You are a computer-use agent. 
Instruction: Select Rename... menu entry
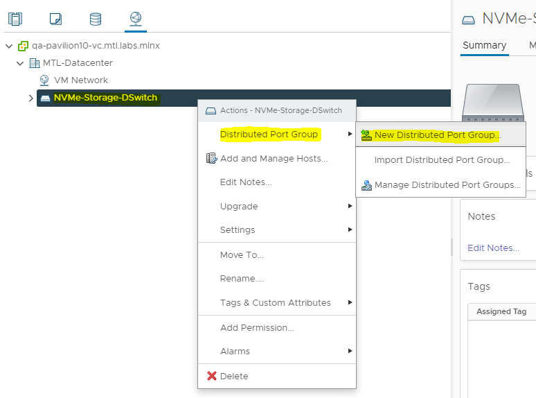277,279
